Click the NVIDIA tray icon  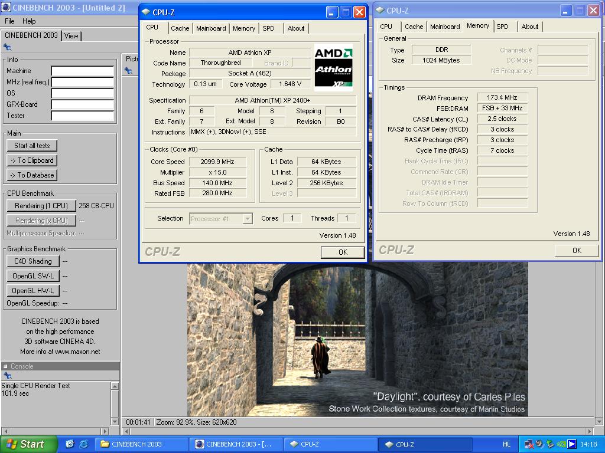pyautogui.click(x=561, y=444)
